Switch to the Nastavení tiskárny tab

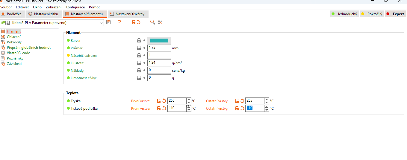(128, 14)
